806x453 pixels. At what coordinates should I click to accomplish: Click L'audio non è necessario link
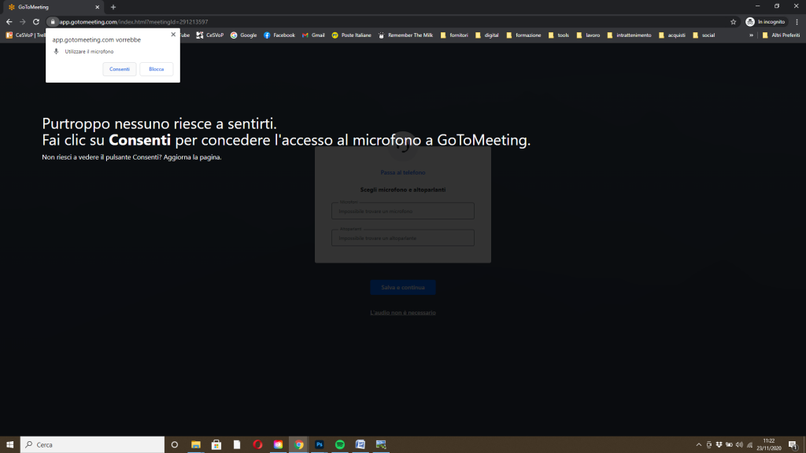402,312
